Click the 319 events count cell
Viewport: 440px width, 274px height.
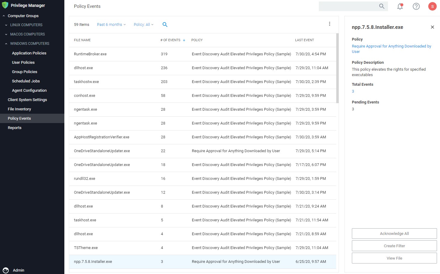click(164, 54)
